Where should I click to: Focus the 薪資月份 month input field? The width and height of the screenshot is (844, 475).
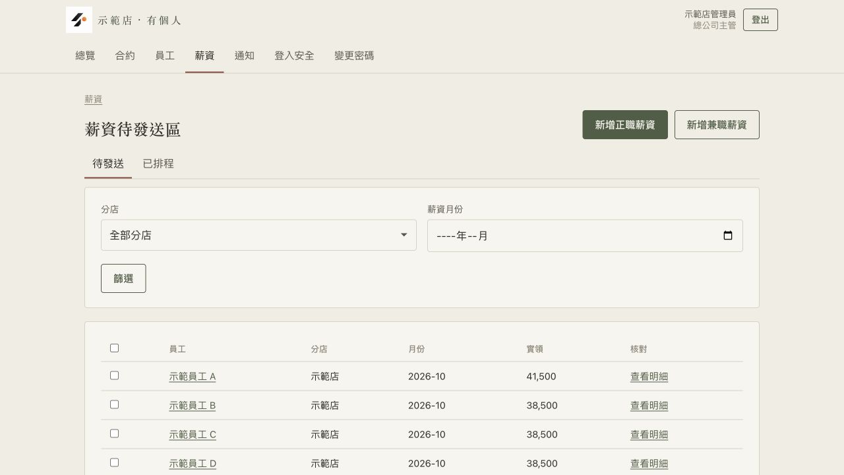tap(585, 236)
